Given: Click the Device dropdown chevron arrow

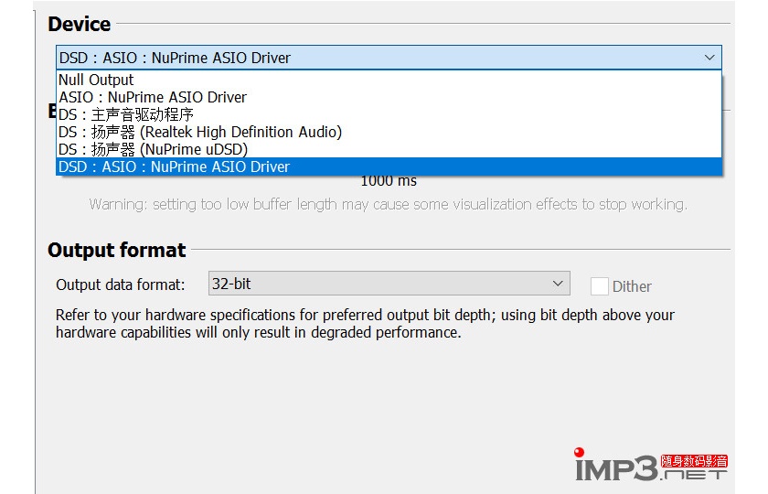Looking at the screenshot, I should pos(709,58).
